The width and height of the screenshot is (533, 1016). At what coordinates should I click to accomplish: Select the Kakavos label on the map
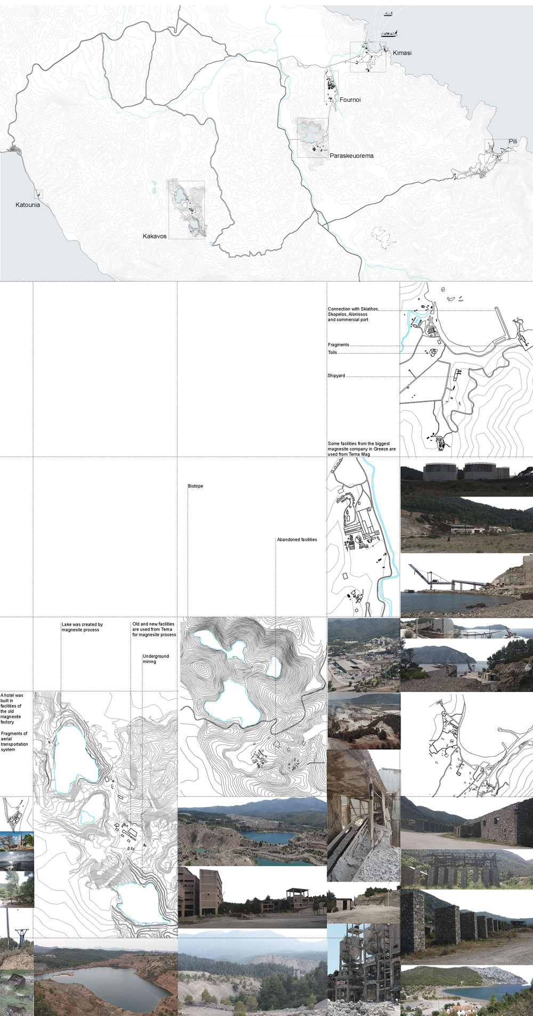(155, 236)
